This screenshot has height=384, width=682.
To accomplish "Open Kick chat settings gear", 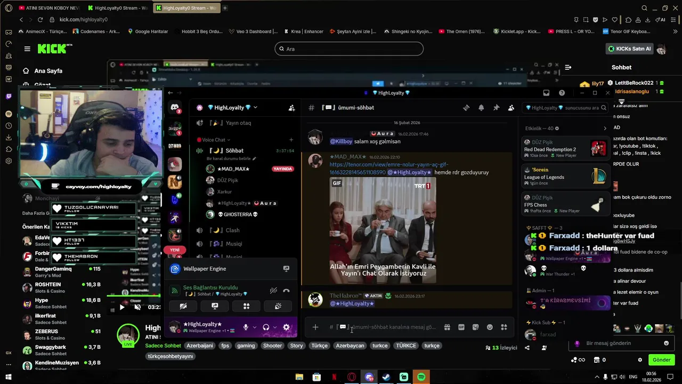I will (x=640, y=360).
